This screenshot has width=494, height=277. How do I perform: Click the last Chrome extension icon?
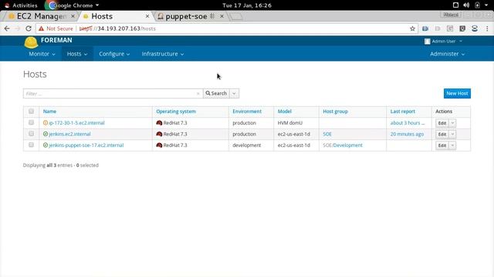point(475,28)
